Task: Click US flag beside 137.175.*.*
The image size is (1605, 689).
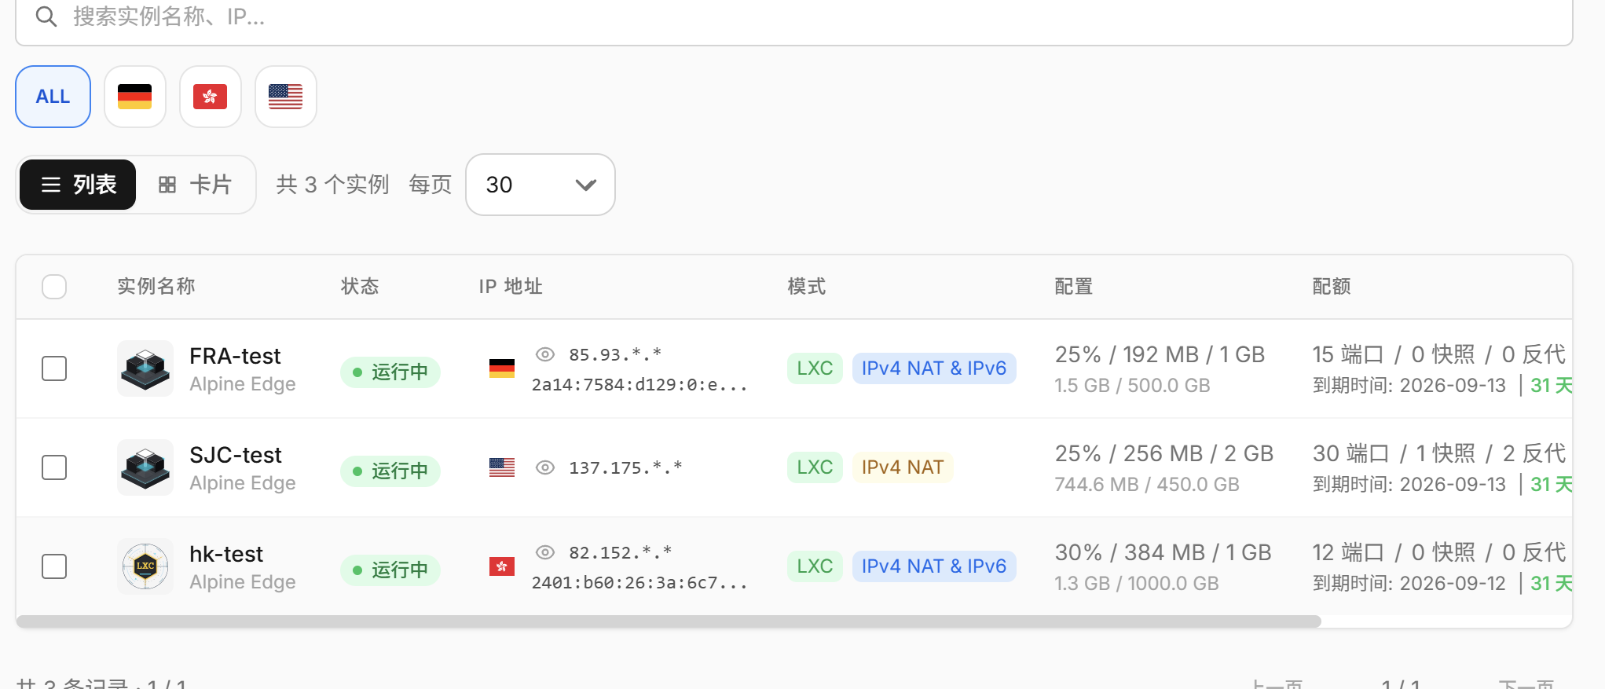Action: [x=502, y=467]
